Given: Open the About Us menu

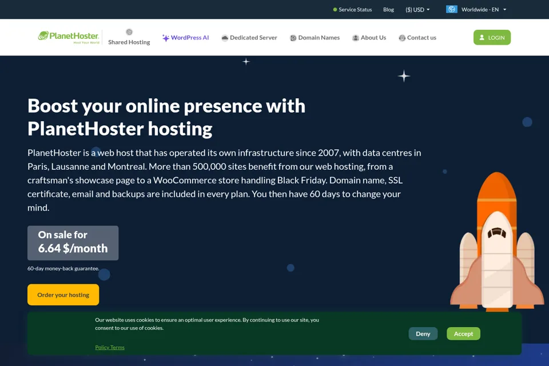Looking at the screenshot, I should pos(369,38).
